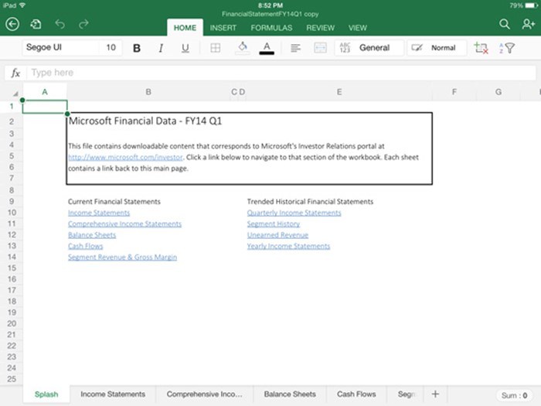Select row 10 header
This screenshot has width=541, height=406.
click(12, 213)
